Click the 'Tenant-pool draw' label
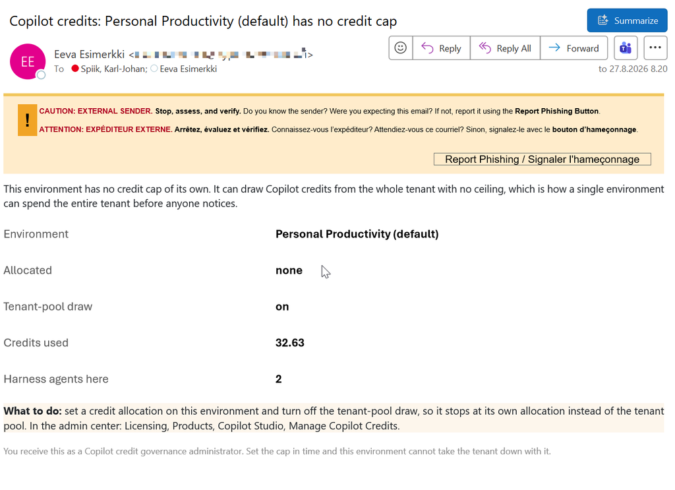 (x=47, y=307)
